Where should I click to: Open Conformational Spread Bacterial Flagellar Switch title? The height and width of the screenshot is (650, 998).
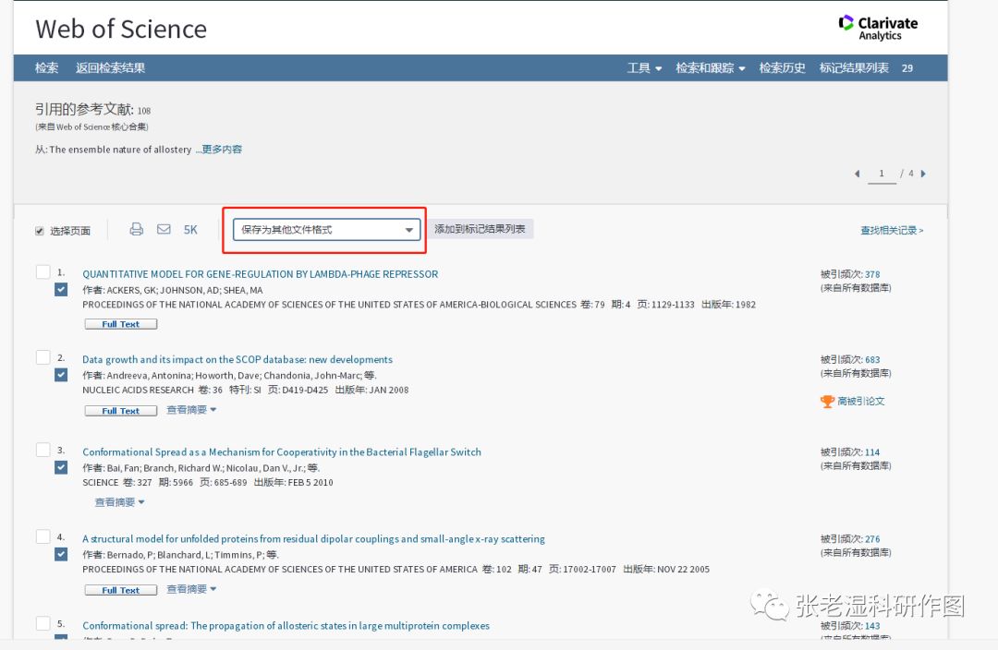pyautogui.click(x=282, y=452)
